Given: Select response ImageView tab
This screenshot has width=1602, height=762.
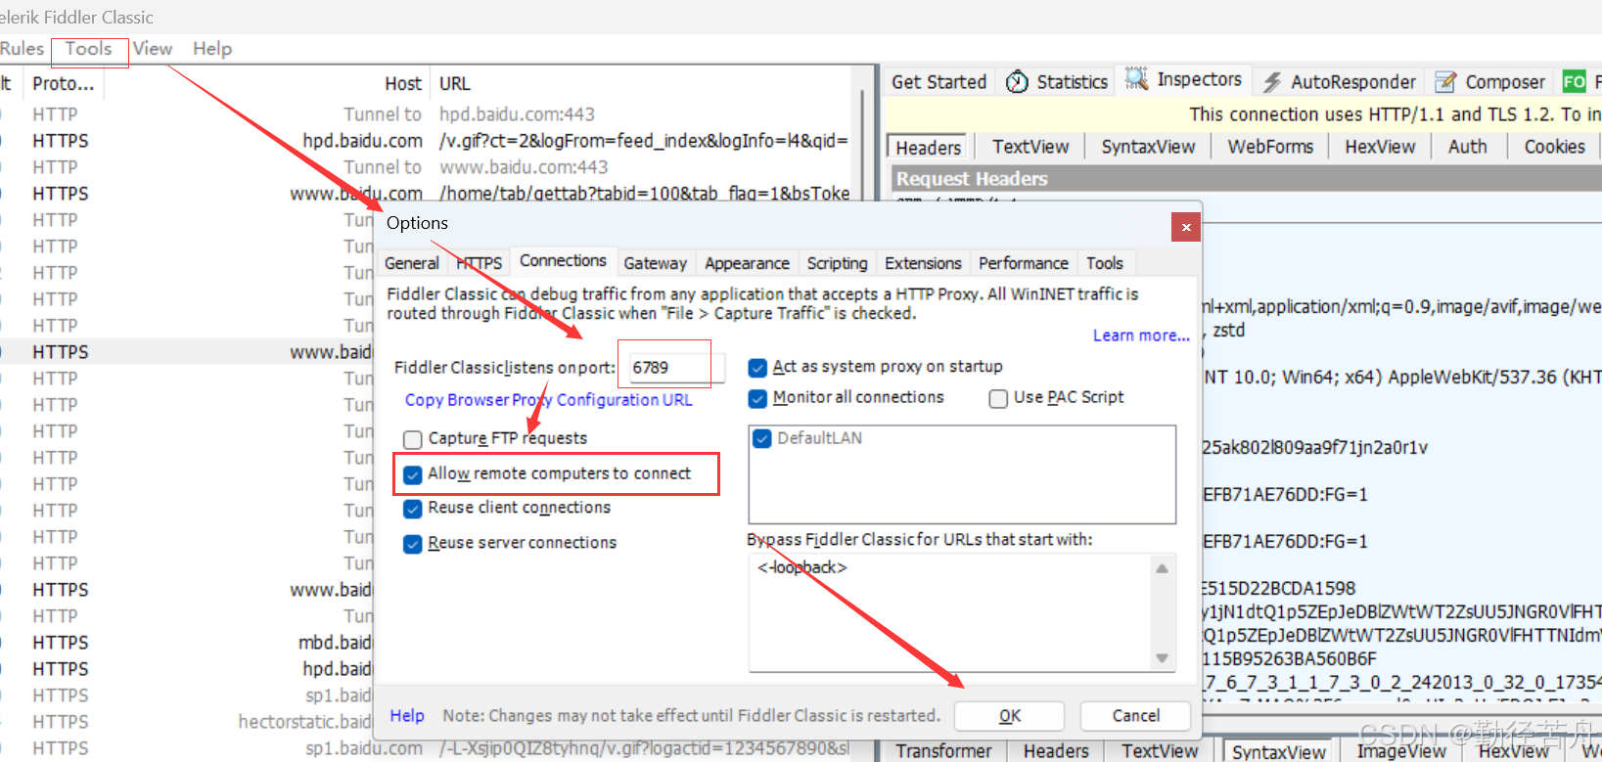Looking at the screenshot, I should [x=1400, y=751].
